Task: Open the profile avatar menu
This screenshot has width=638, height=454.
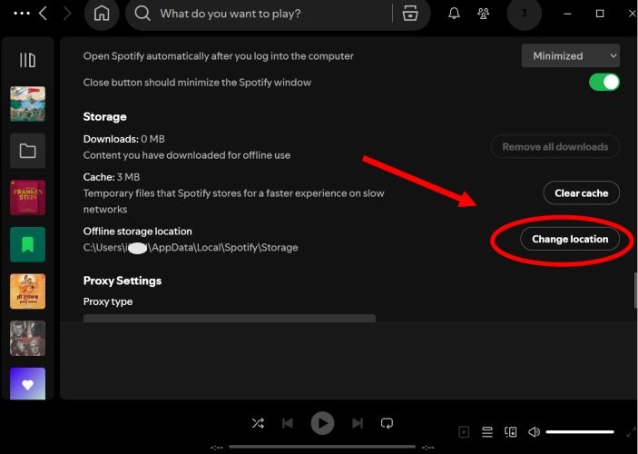Action: pyautogui.click(x=524, y=14)
